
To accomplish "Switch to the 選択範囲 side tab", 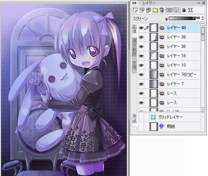I will [x=134, y=47].
